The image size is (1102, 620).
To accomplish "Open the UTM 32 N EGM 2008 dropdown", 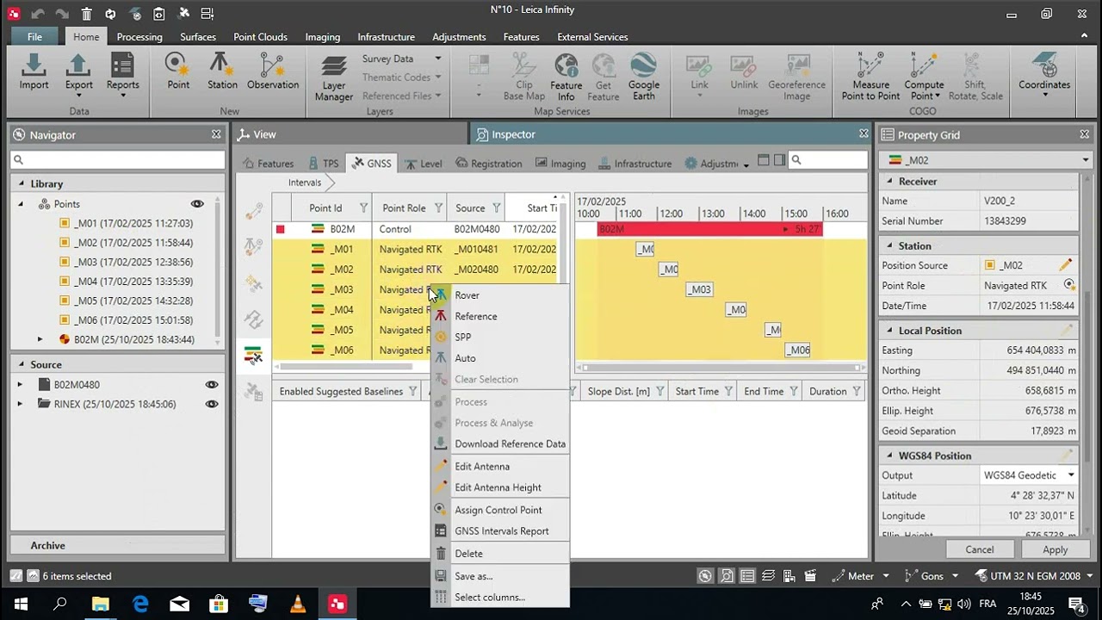I will coord(1087,576).
